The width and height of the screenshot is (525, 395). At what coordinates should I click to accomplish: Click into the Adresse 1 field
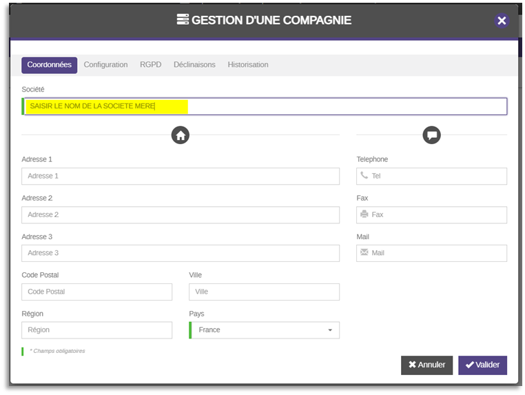coord(181,176)
